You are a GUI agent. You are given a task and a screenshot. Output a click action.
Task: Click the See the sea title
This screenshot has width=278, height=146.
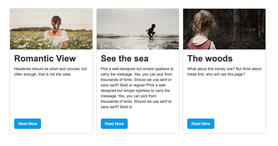[x=124, y=58]
